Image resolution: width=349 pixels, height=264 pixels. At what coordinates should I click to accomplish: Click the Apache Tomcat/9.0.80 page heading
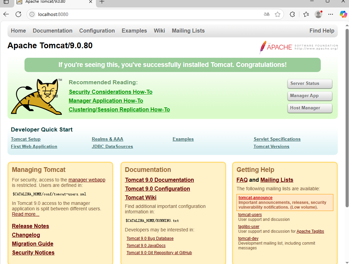coord(50,46)
